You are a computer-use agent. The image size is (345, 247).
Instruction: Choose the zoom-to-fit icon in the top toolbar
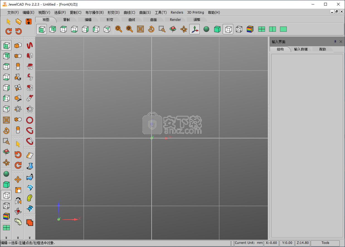pos(140,29)
